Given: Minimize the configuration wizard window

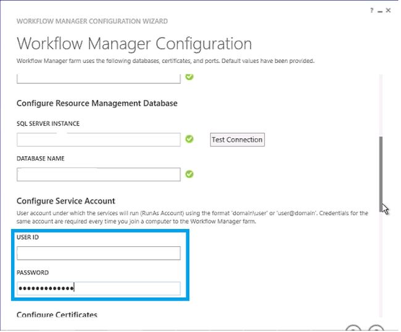Looking at the screenshot, I should coord(379,10).
